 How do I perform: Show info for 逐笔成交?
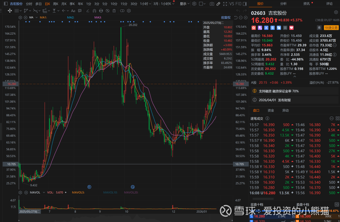pyautogui.click(x=267, y=118)
